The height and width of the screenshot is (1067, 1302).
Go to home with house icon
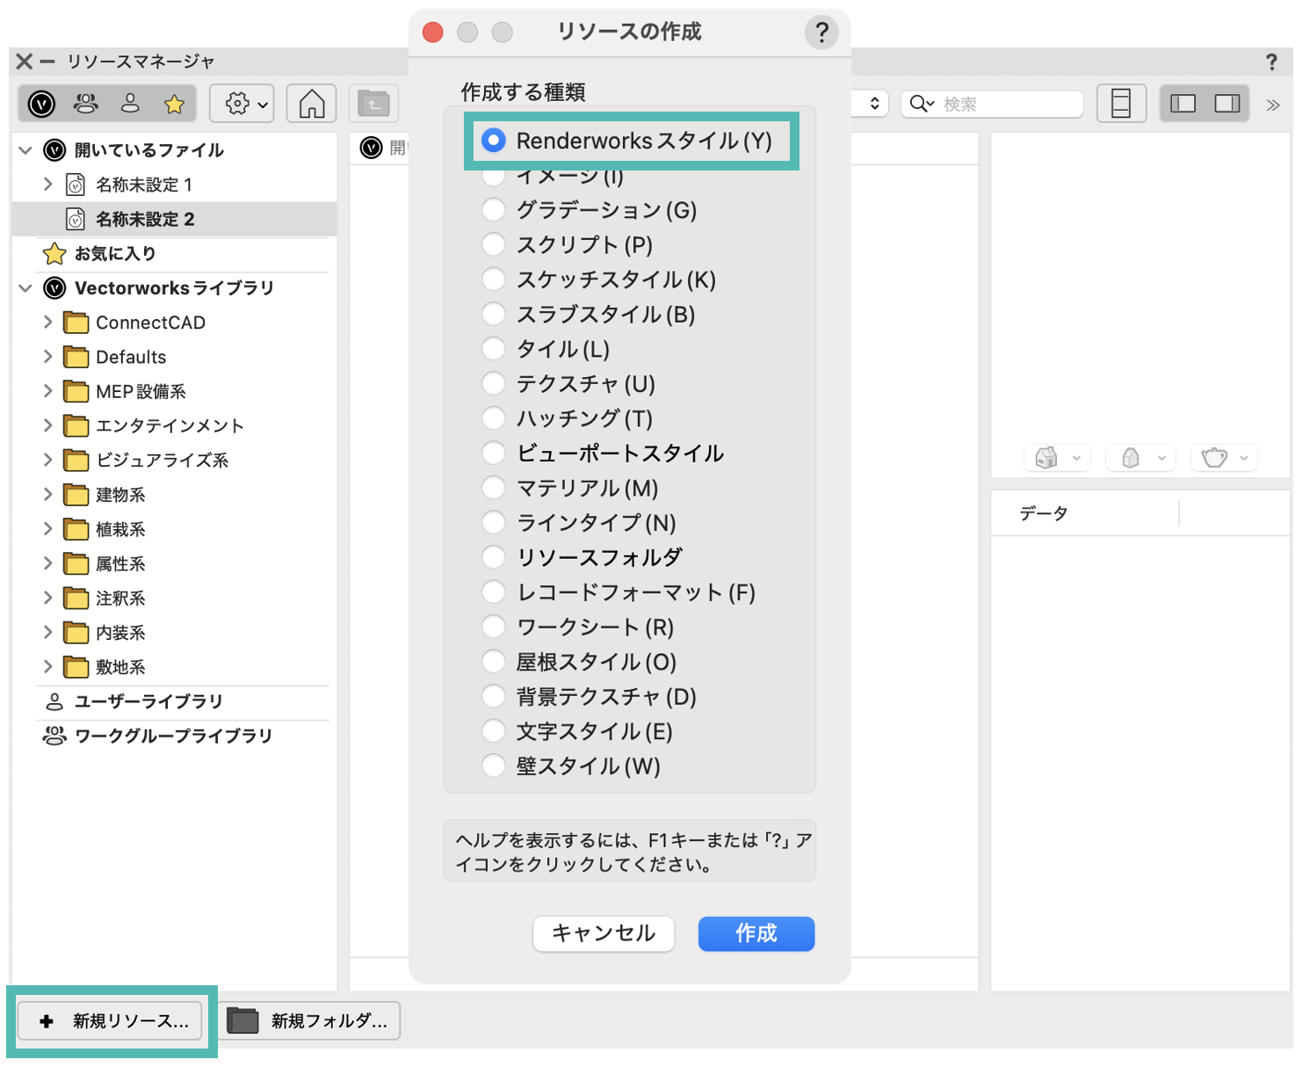click(x=312, y=104)
